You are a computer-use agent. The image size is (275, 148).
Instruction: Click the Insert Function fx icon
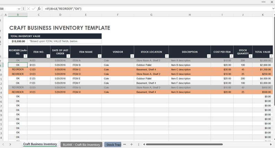[39, 9]
